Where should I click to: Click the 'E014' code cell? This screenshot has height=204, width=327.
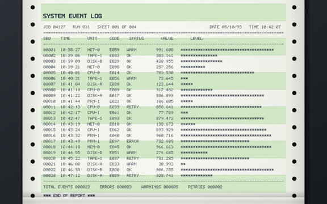(114, 73)
